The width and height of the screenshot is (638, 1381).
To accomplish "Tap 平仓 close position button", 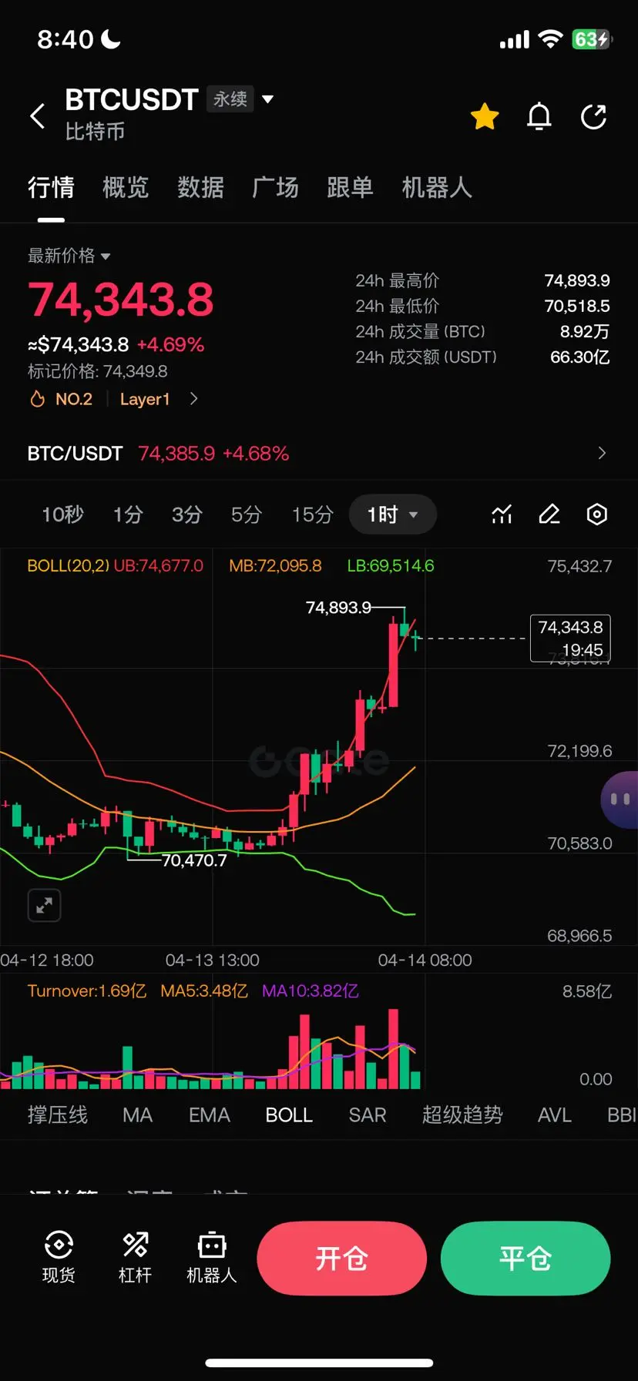I will 526,1258.
